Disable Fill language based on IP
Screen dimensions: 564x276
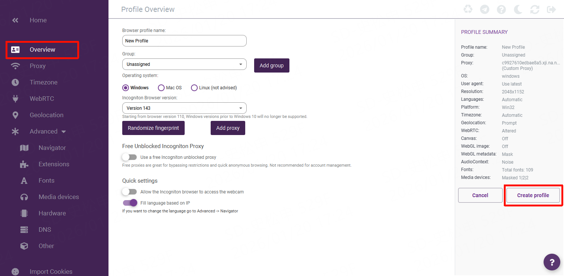pos(130,203)
